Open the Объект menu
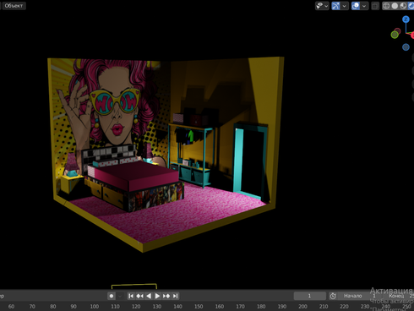Viewport: 414px width, 311px height. click(x=14, y=6)
